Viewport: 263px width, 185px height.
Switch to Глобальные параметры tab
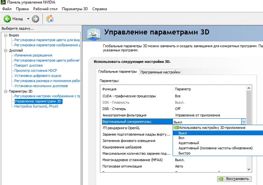[117, 72]
